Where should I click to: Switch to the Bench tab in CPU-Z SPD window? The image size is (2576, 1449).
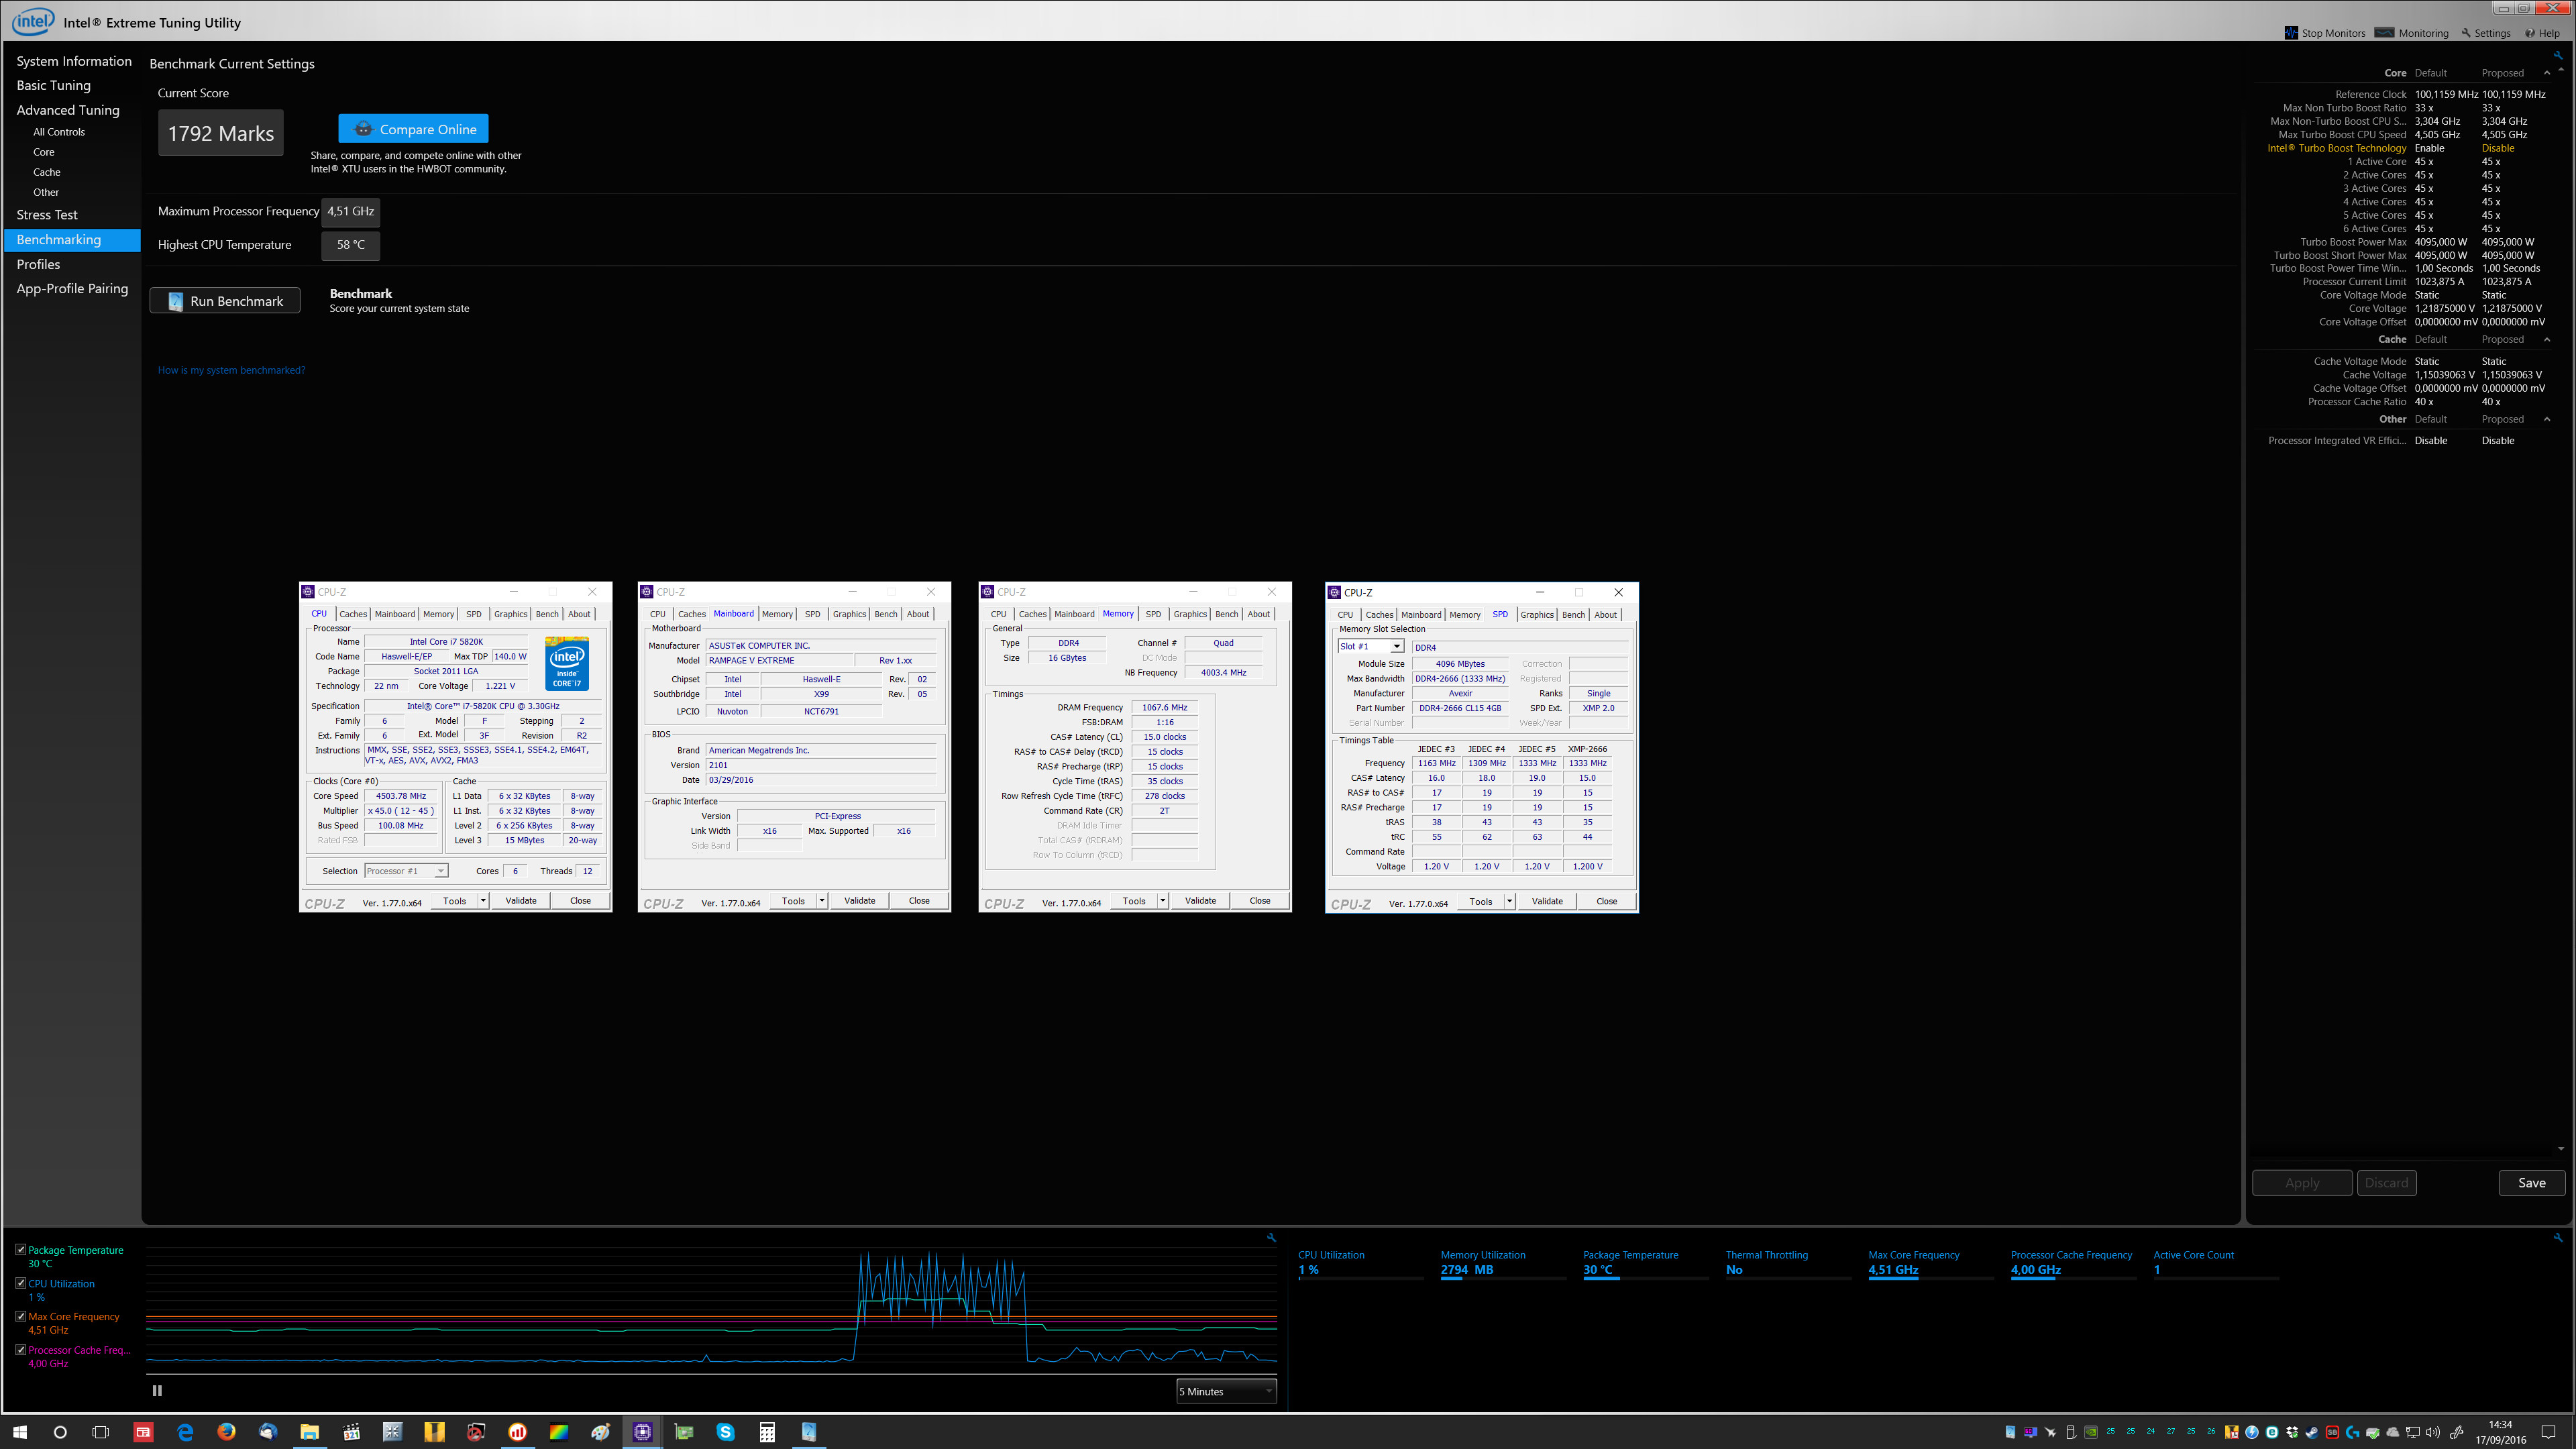click(1573, 614)
